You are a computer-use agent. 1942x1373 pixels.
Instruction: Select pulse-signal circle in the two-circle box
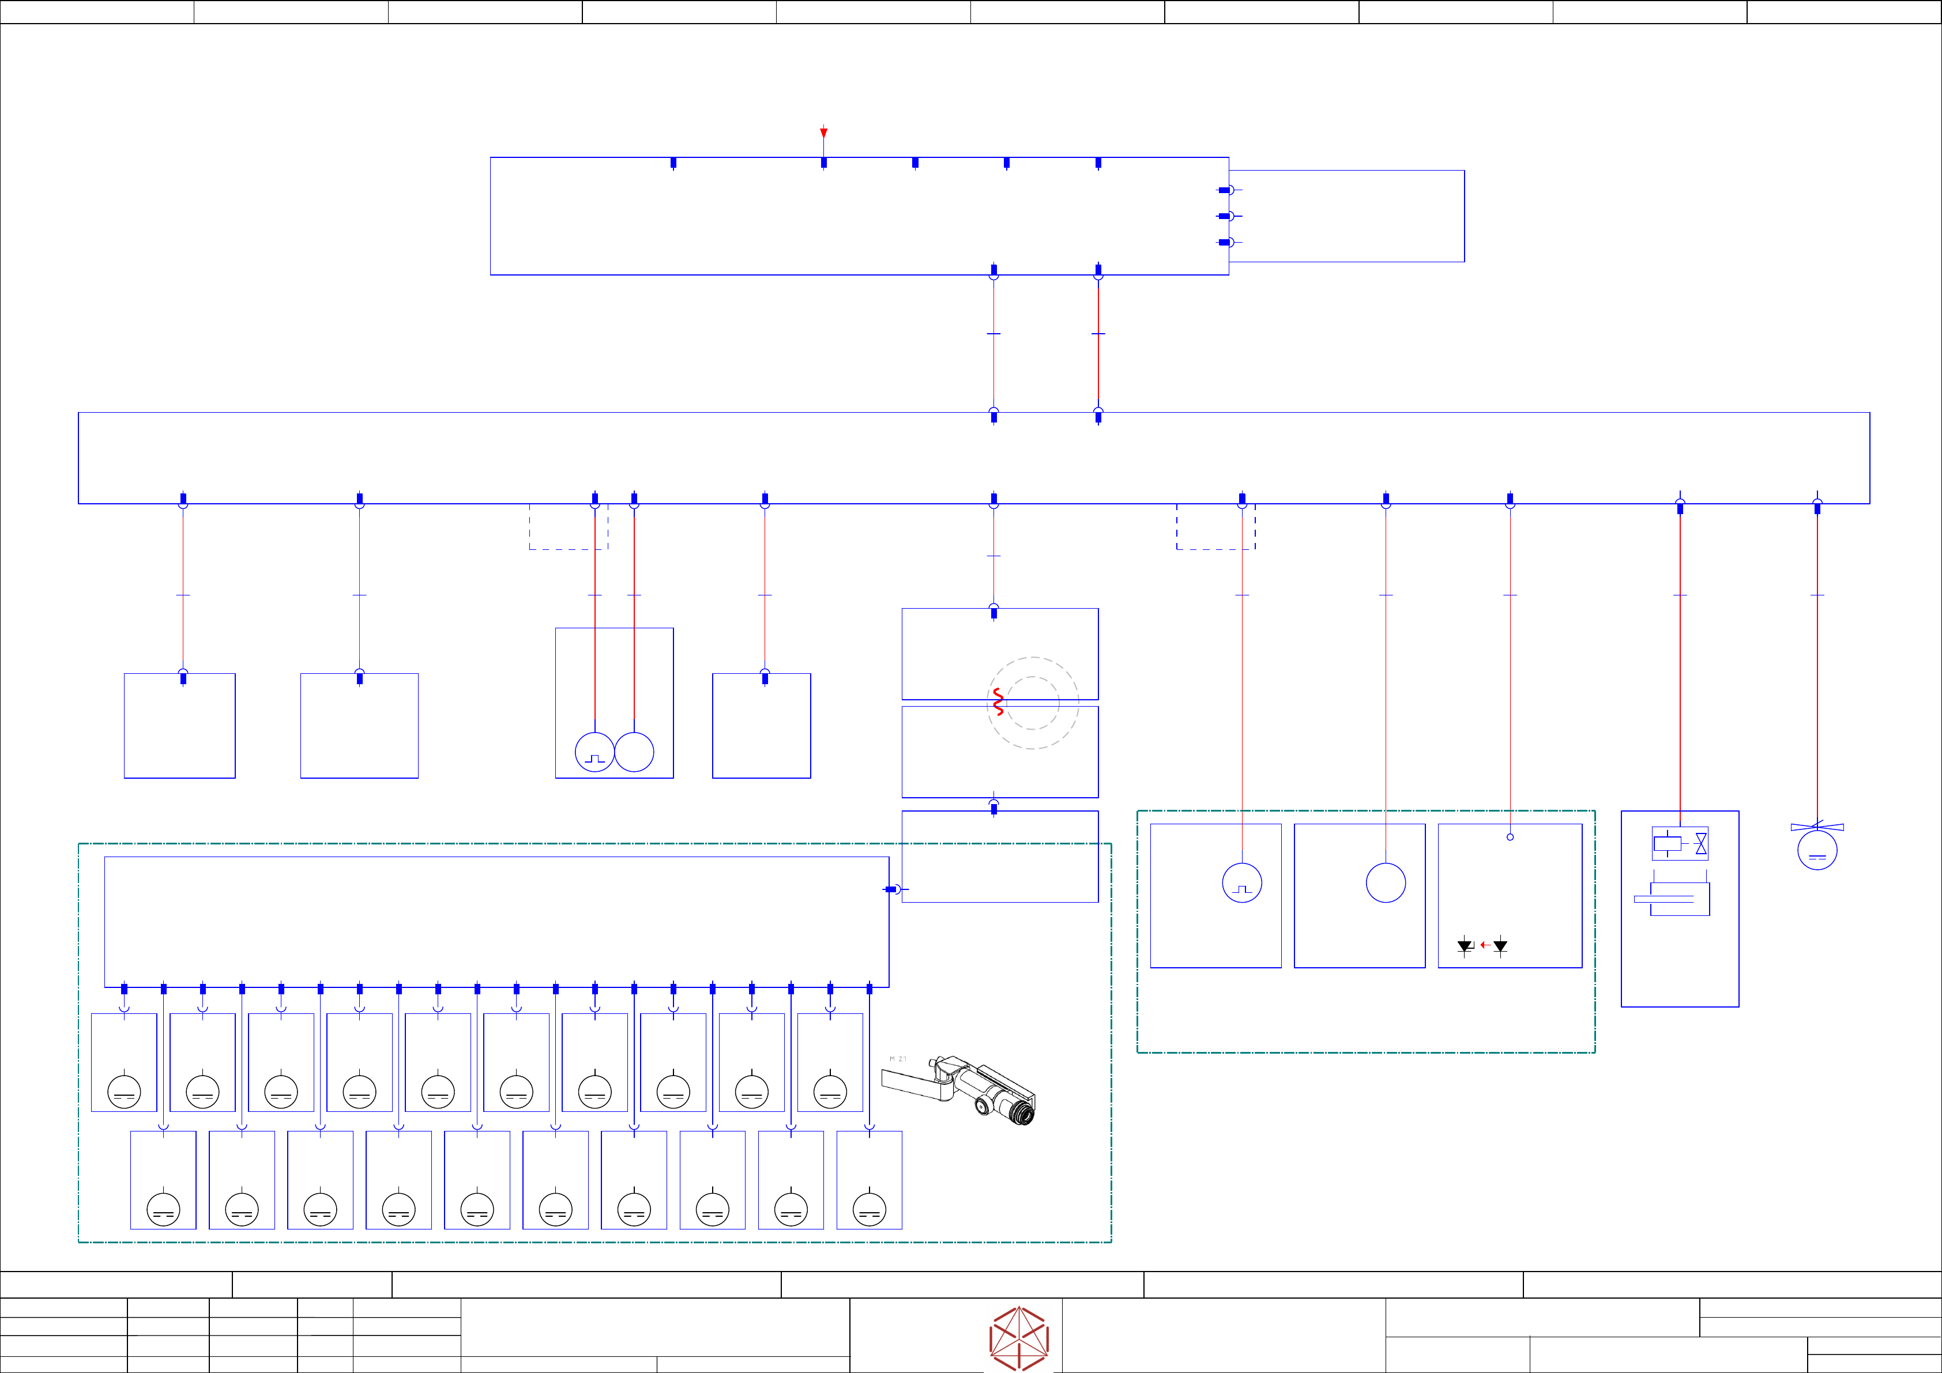point(594,752)
